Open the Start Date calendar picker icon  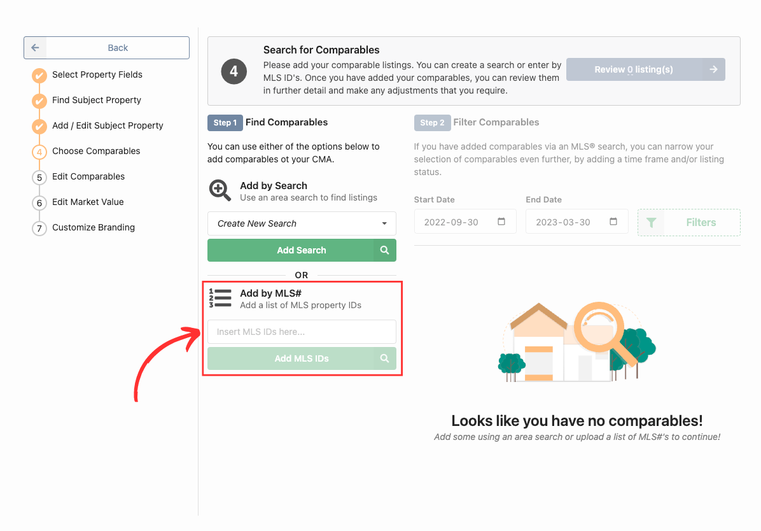coord(501,222)
